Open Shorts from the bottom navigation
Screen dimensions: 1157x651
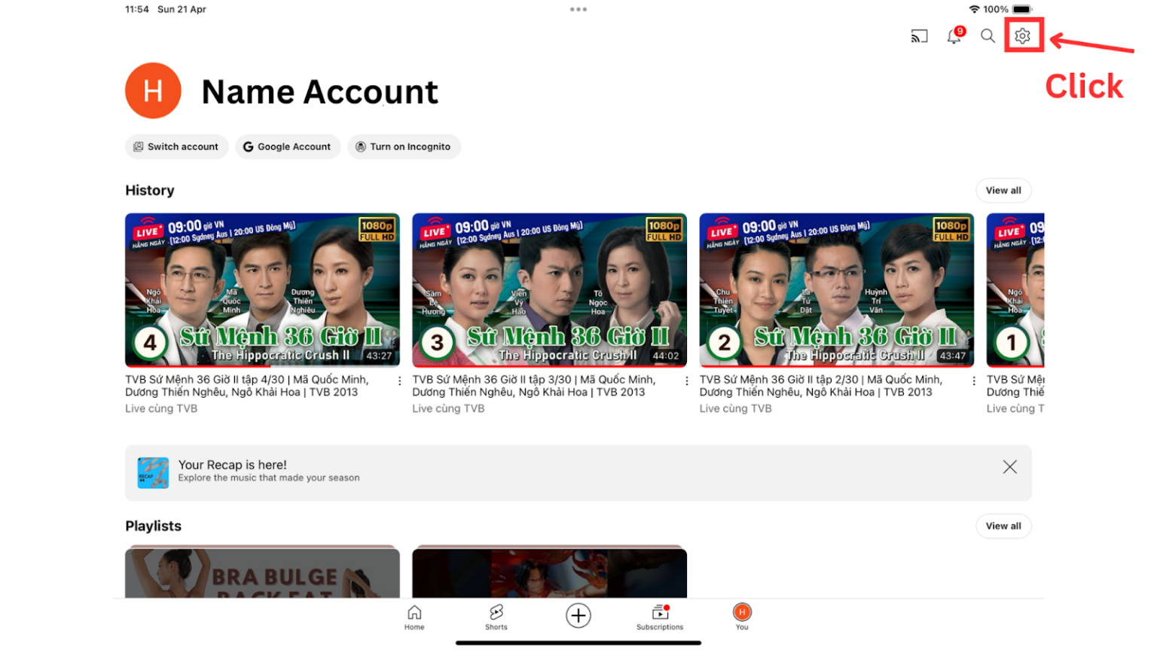pyautogui.click(x=496, y=616)
